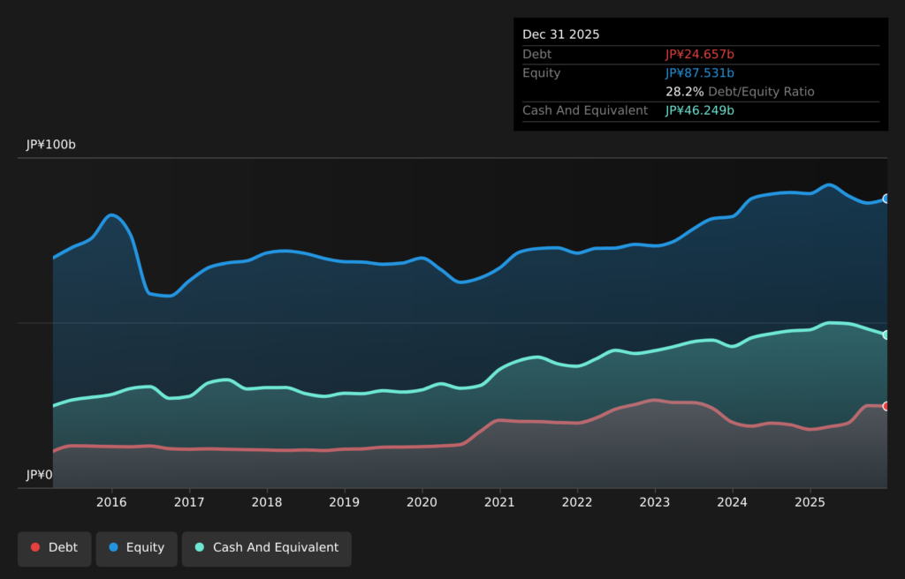905x579 pixels.
Task: Toggle the Equity legend button
Action: tap(136, 548)
